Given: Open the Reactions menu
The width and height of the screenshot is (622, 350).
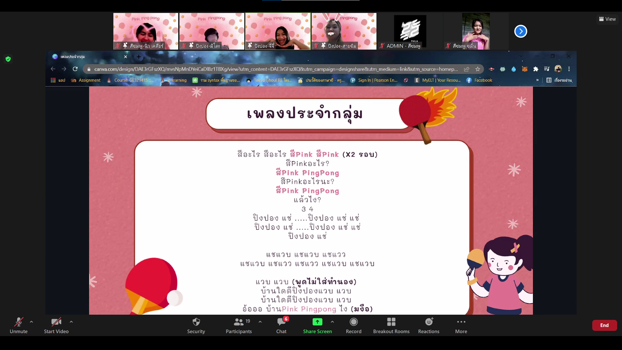Looking at the screenshot, I should point(429,325).
